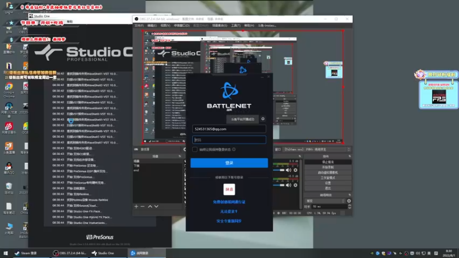Viewport: 459px width, 258px height.
Task: Open the Recycle Bin desktop icon
Action: click(9, 188)
